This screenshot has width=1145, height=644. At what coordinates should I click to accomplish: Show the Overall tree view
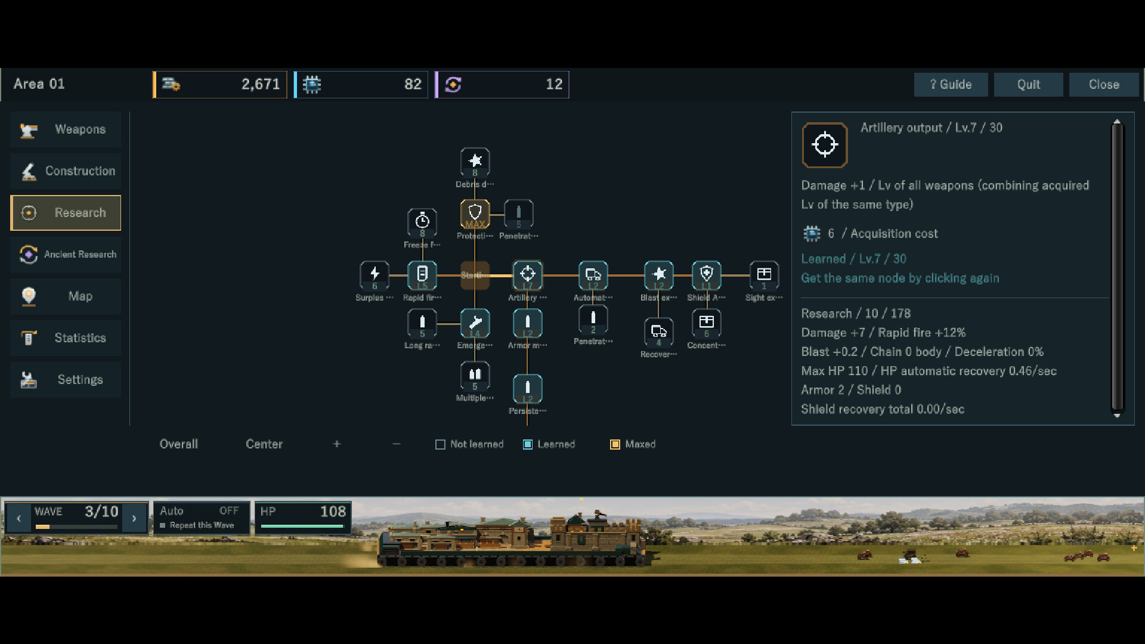(x=179, y=444)
